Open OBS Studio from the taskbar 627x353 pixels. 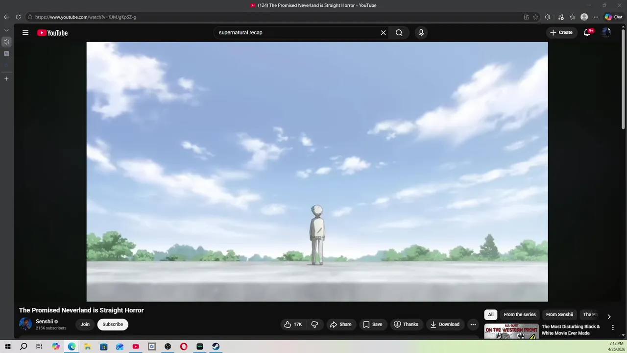168,347
